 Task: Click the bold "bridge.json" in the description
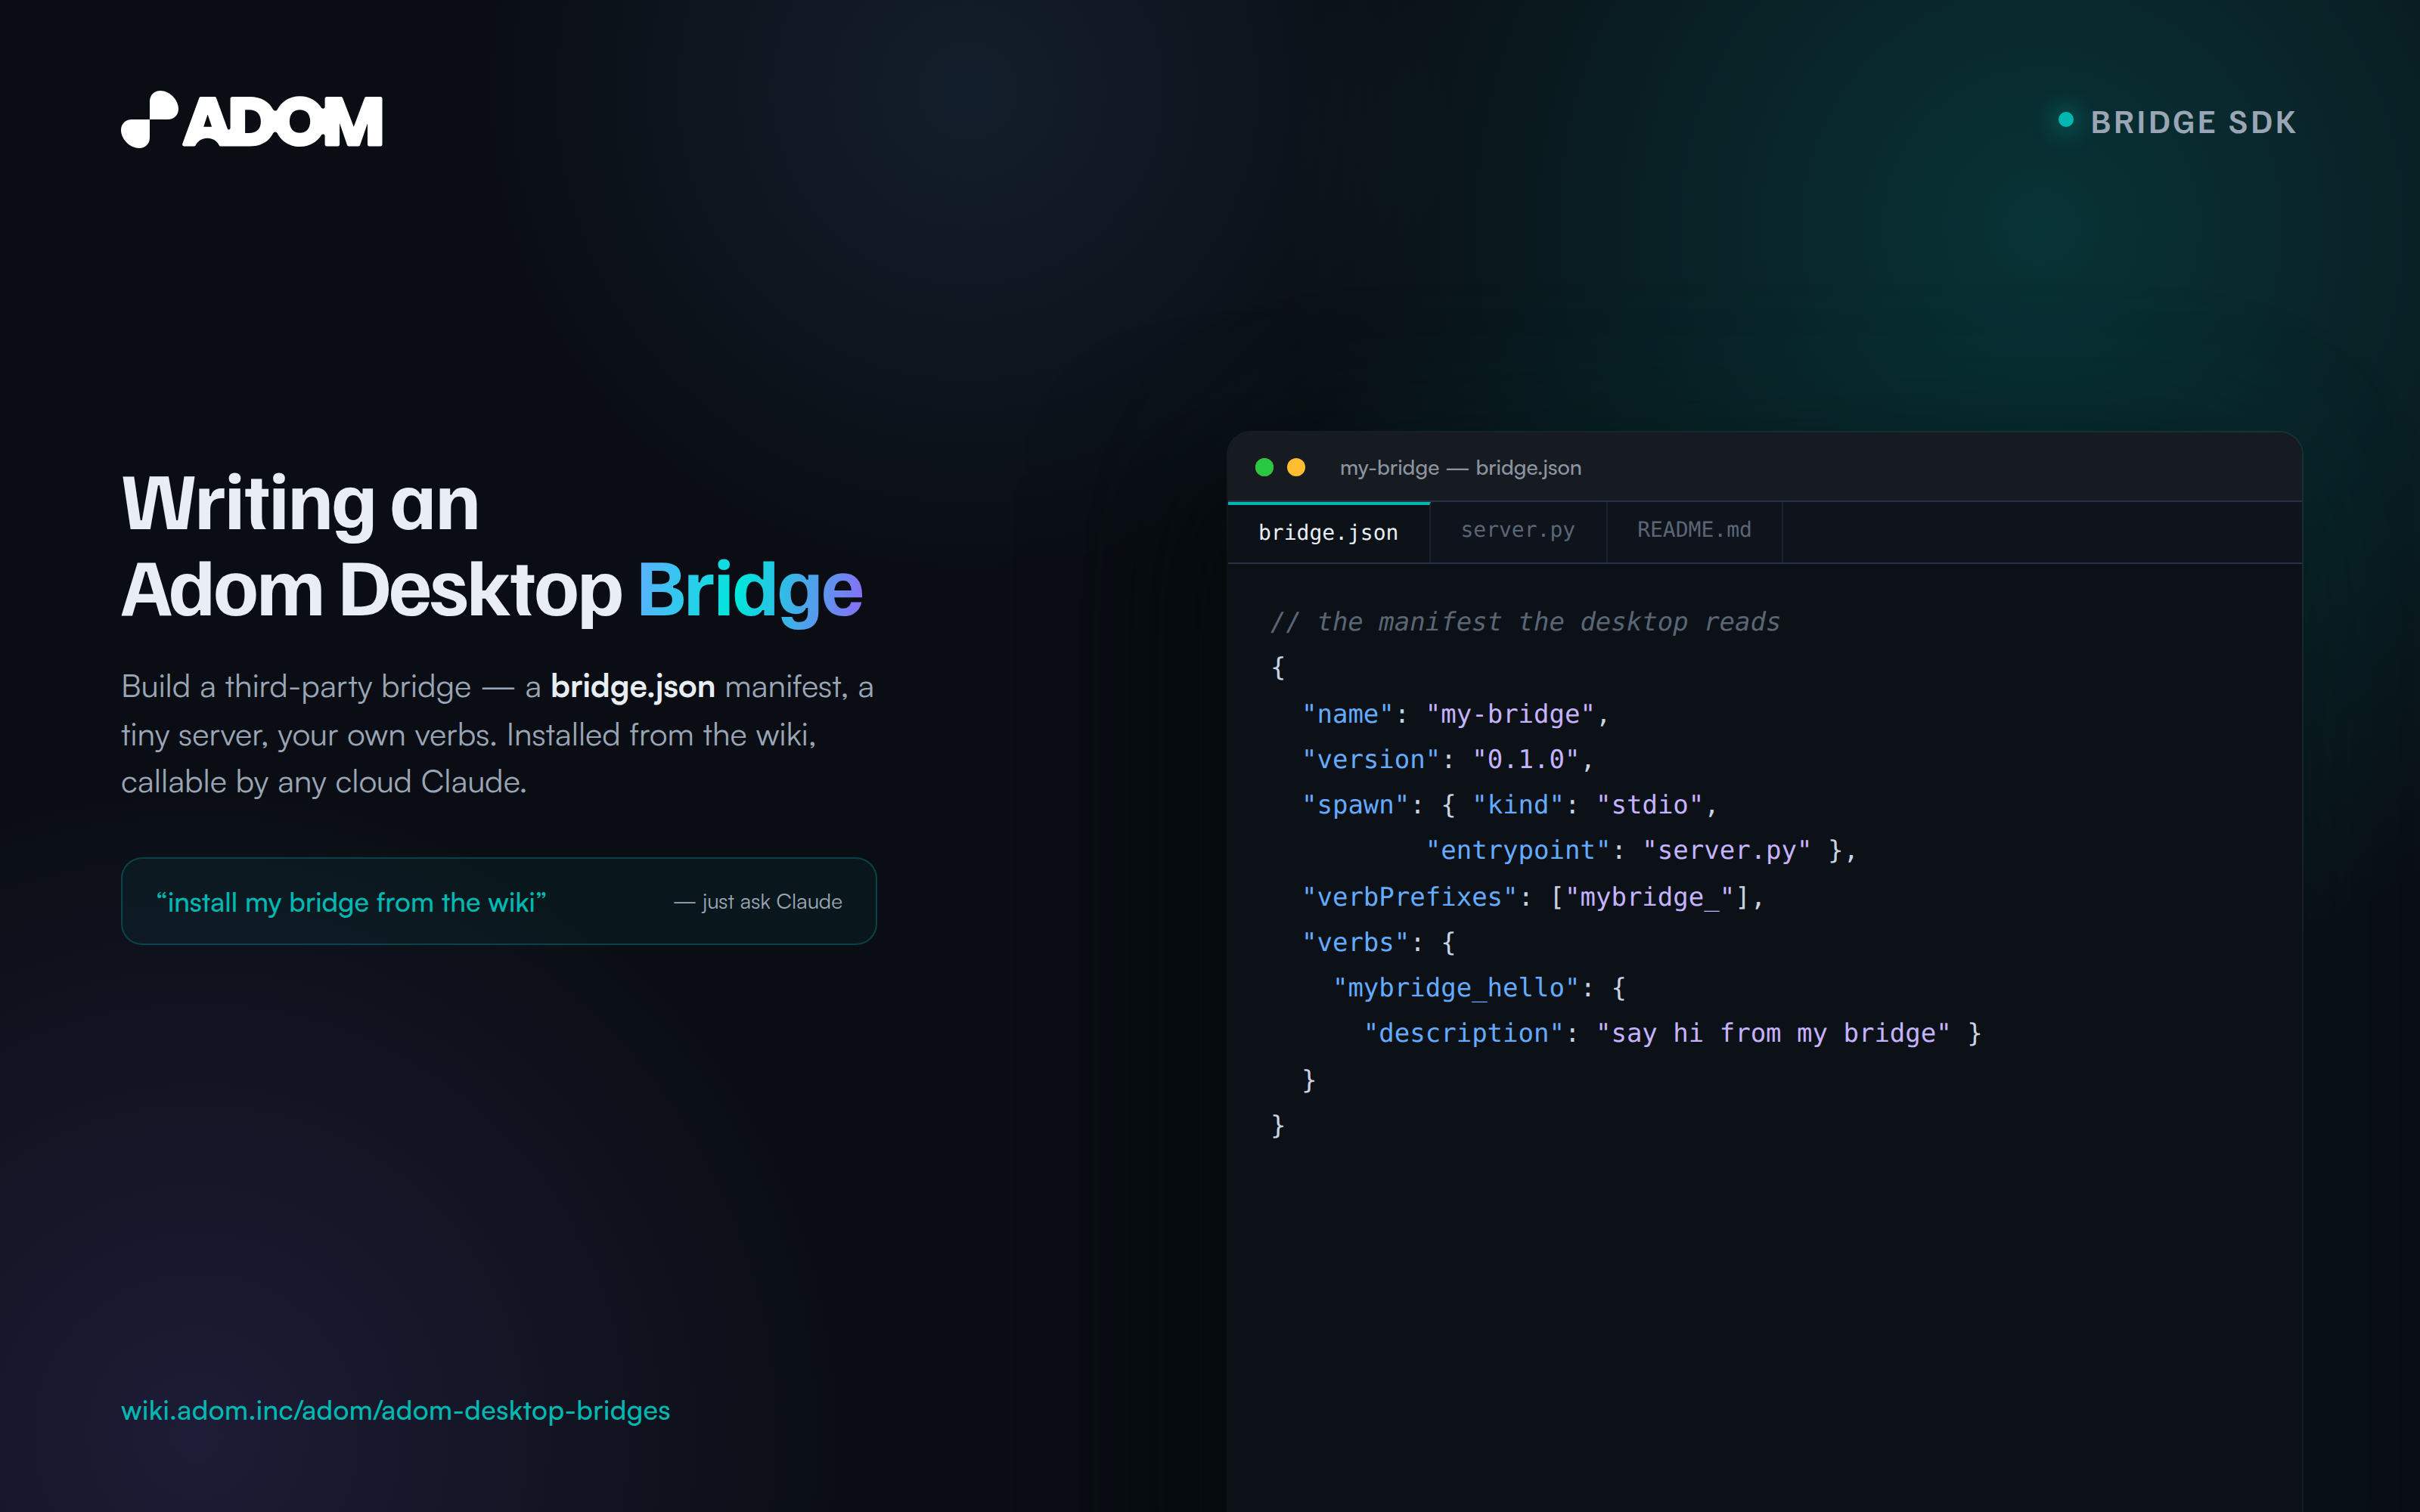click(633, 687)
